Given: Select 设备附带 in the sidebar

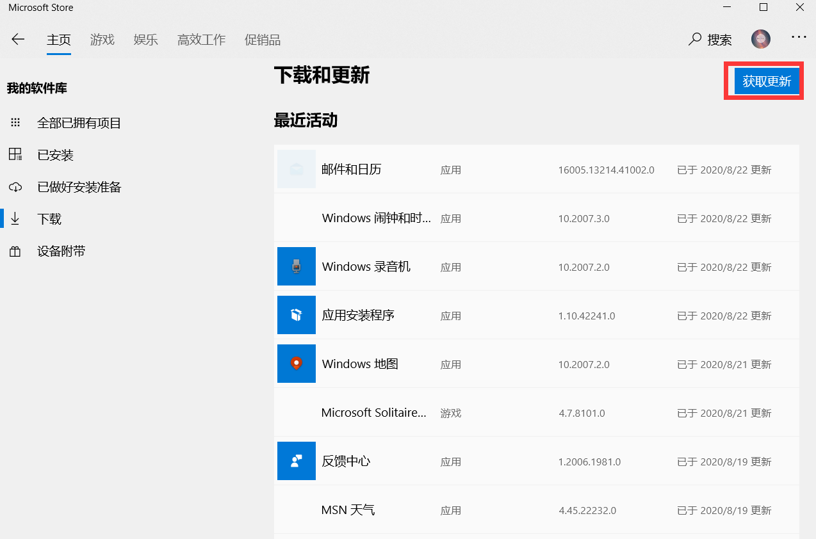Looking at the screenshot, I should pos(61,251).
